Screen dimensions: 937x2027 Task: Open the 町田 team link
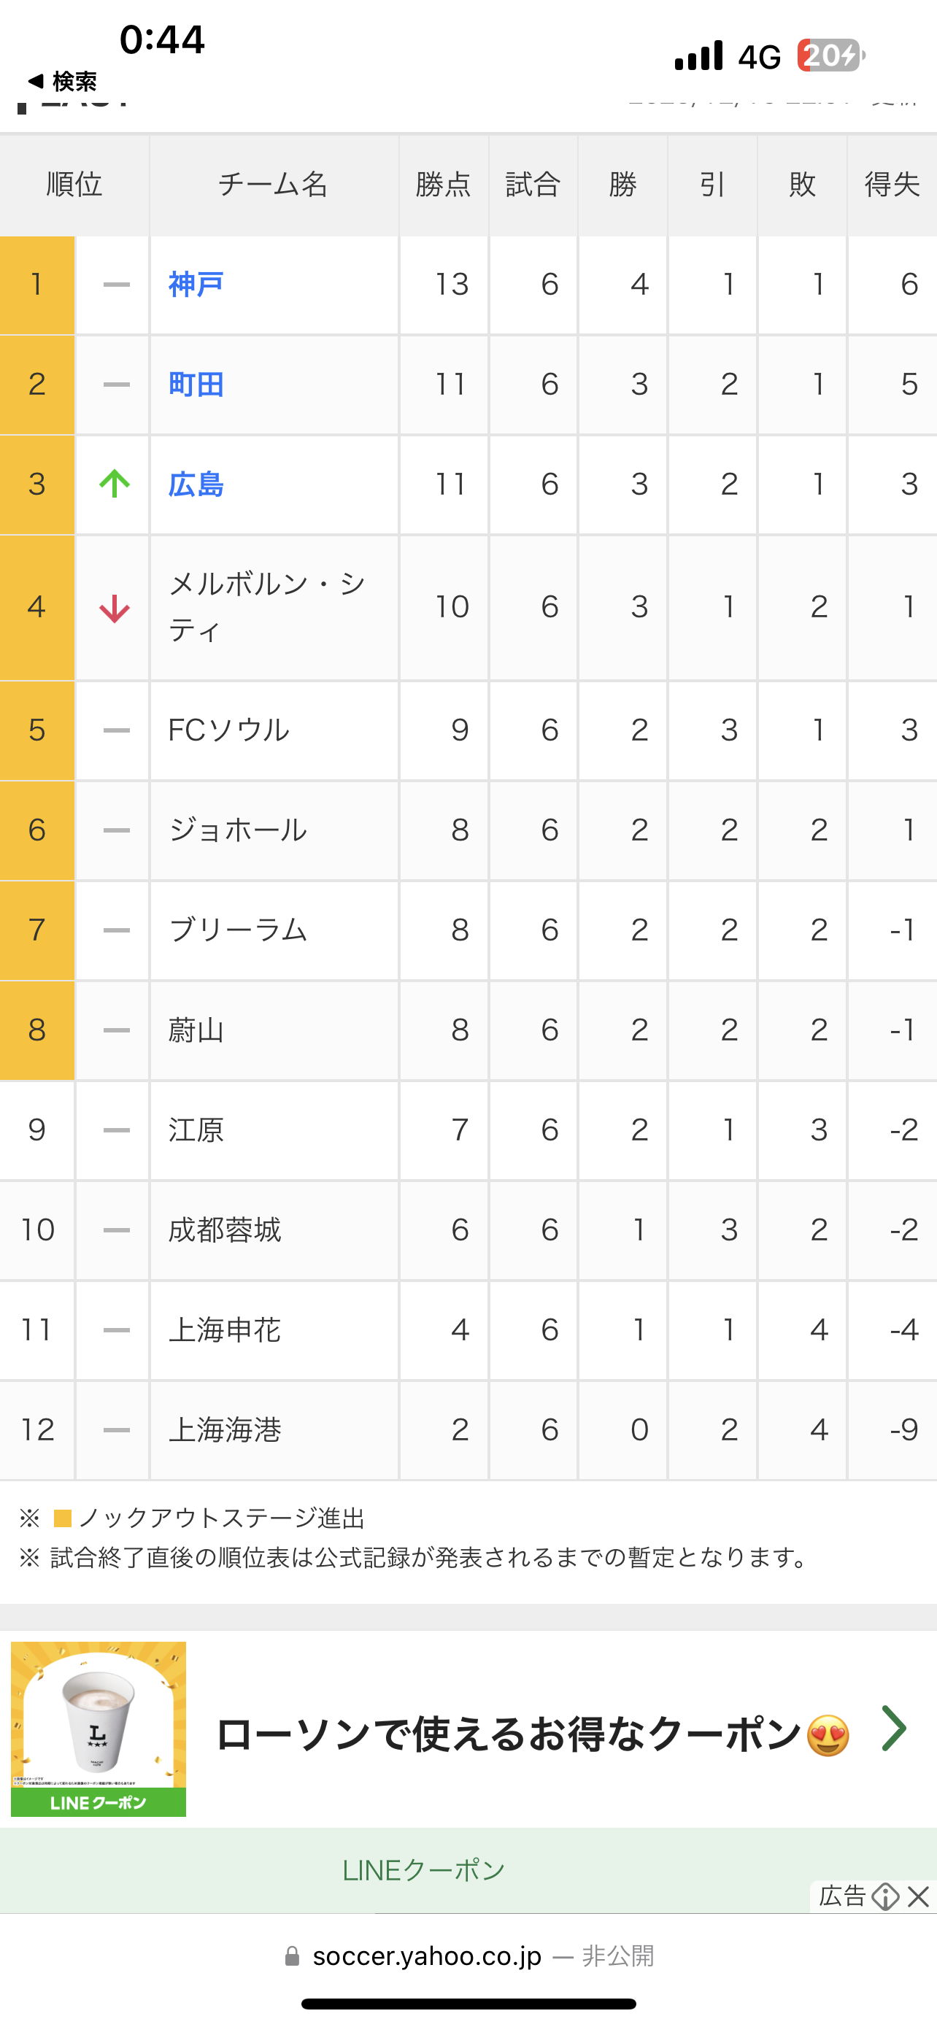196,384
